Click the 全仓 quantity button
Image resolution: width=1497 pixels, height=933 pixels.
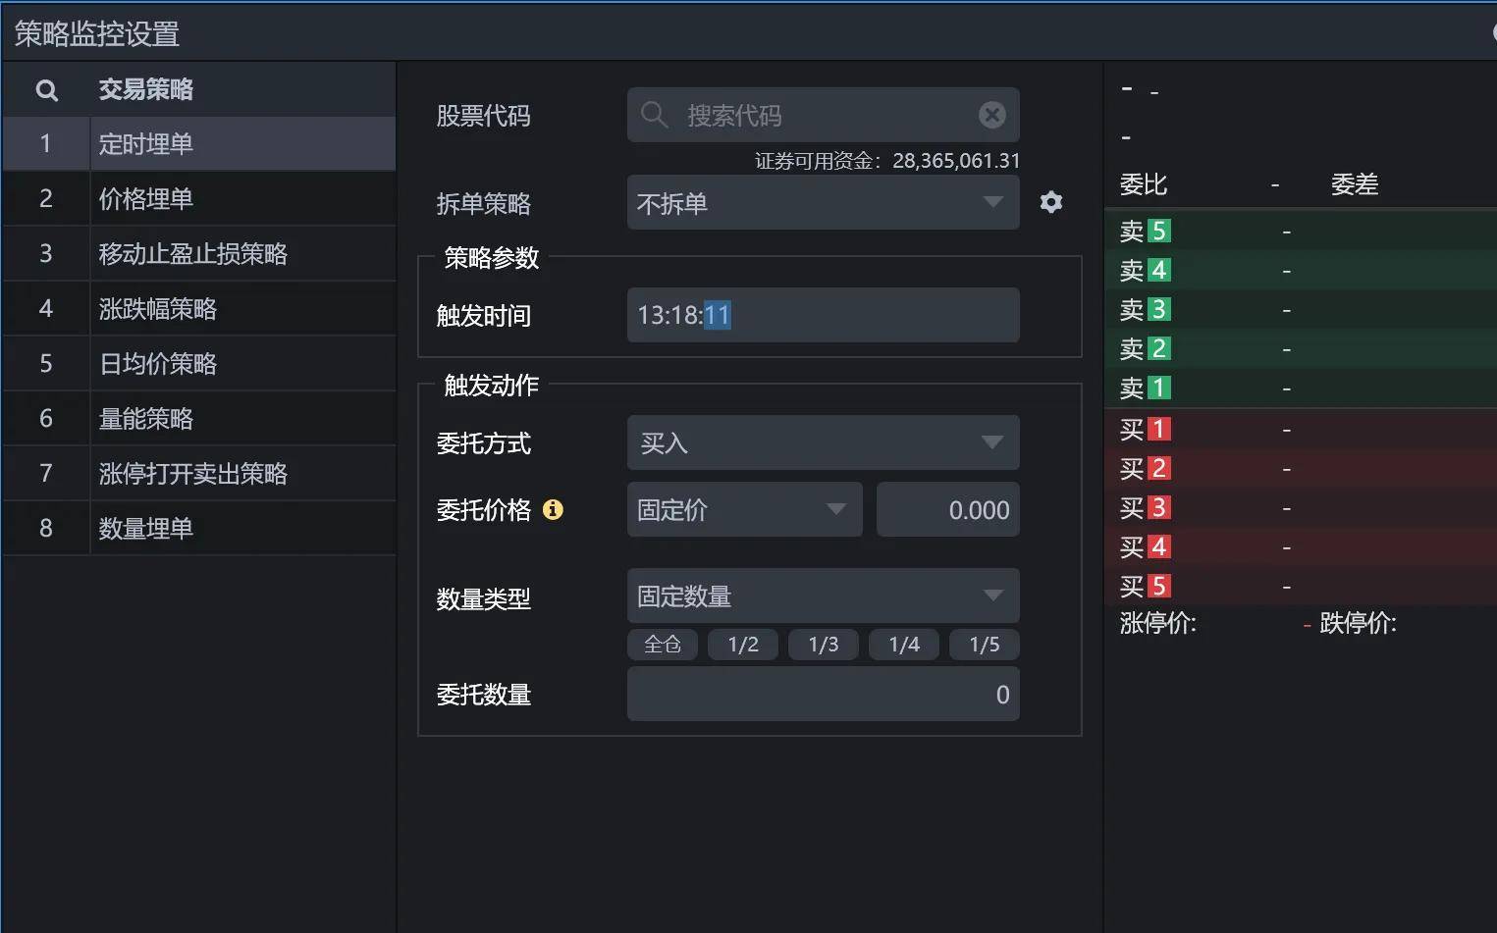(x=663, y=645)
